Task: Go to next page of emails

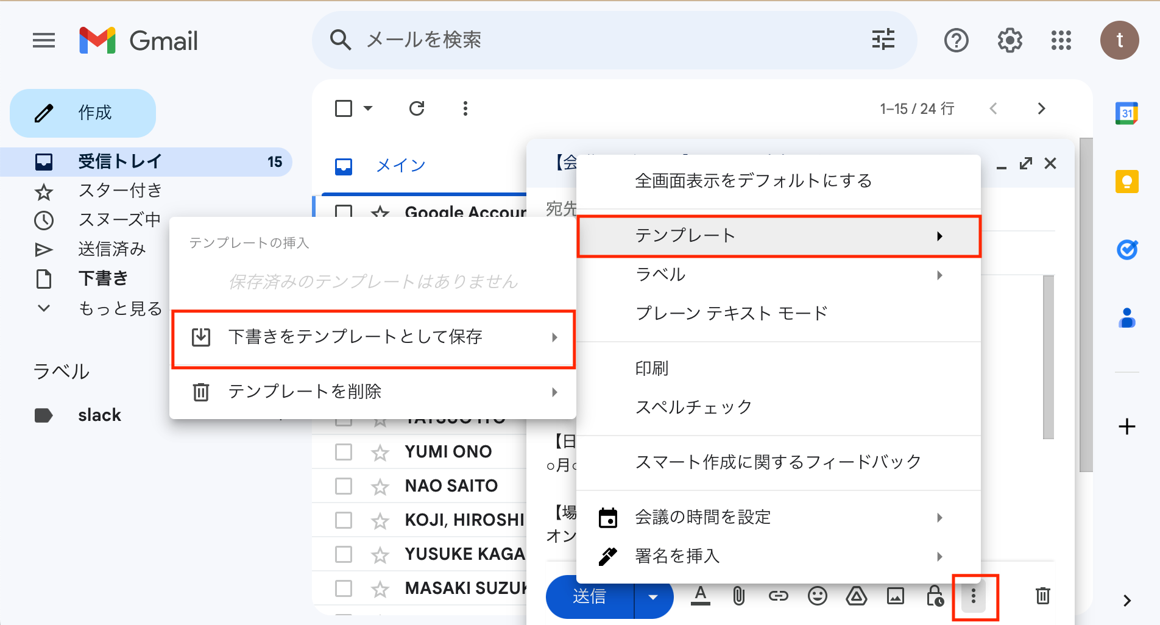Action: tap(1041, 108)
